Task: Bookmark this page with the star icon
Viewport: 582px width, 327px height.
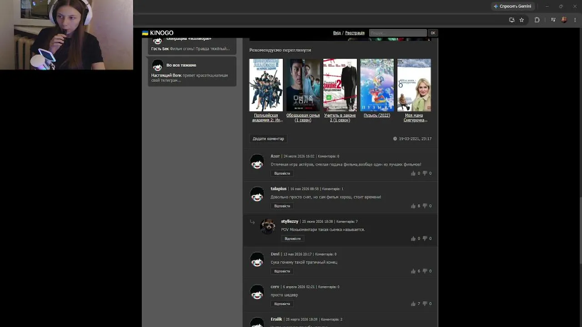Action: tap(522, 20)
